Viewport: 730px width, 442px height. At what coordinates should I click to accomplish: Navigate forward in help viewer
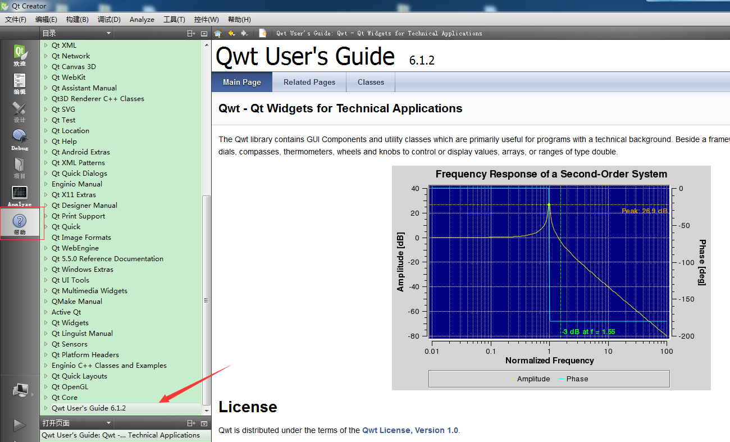coord(244,33)
